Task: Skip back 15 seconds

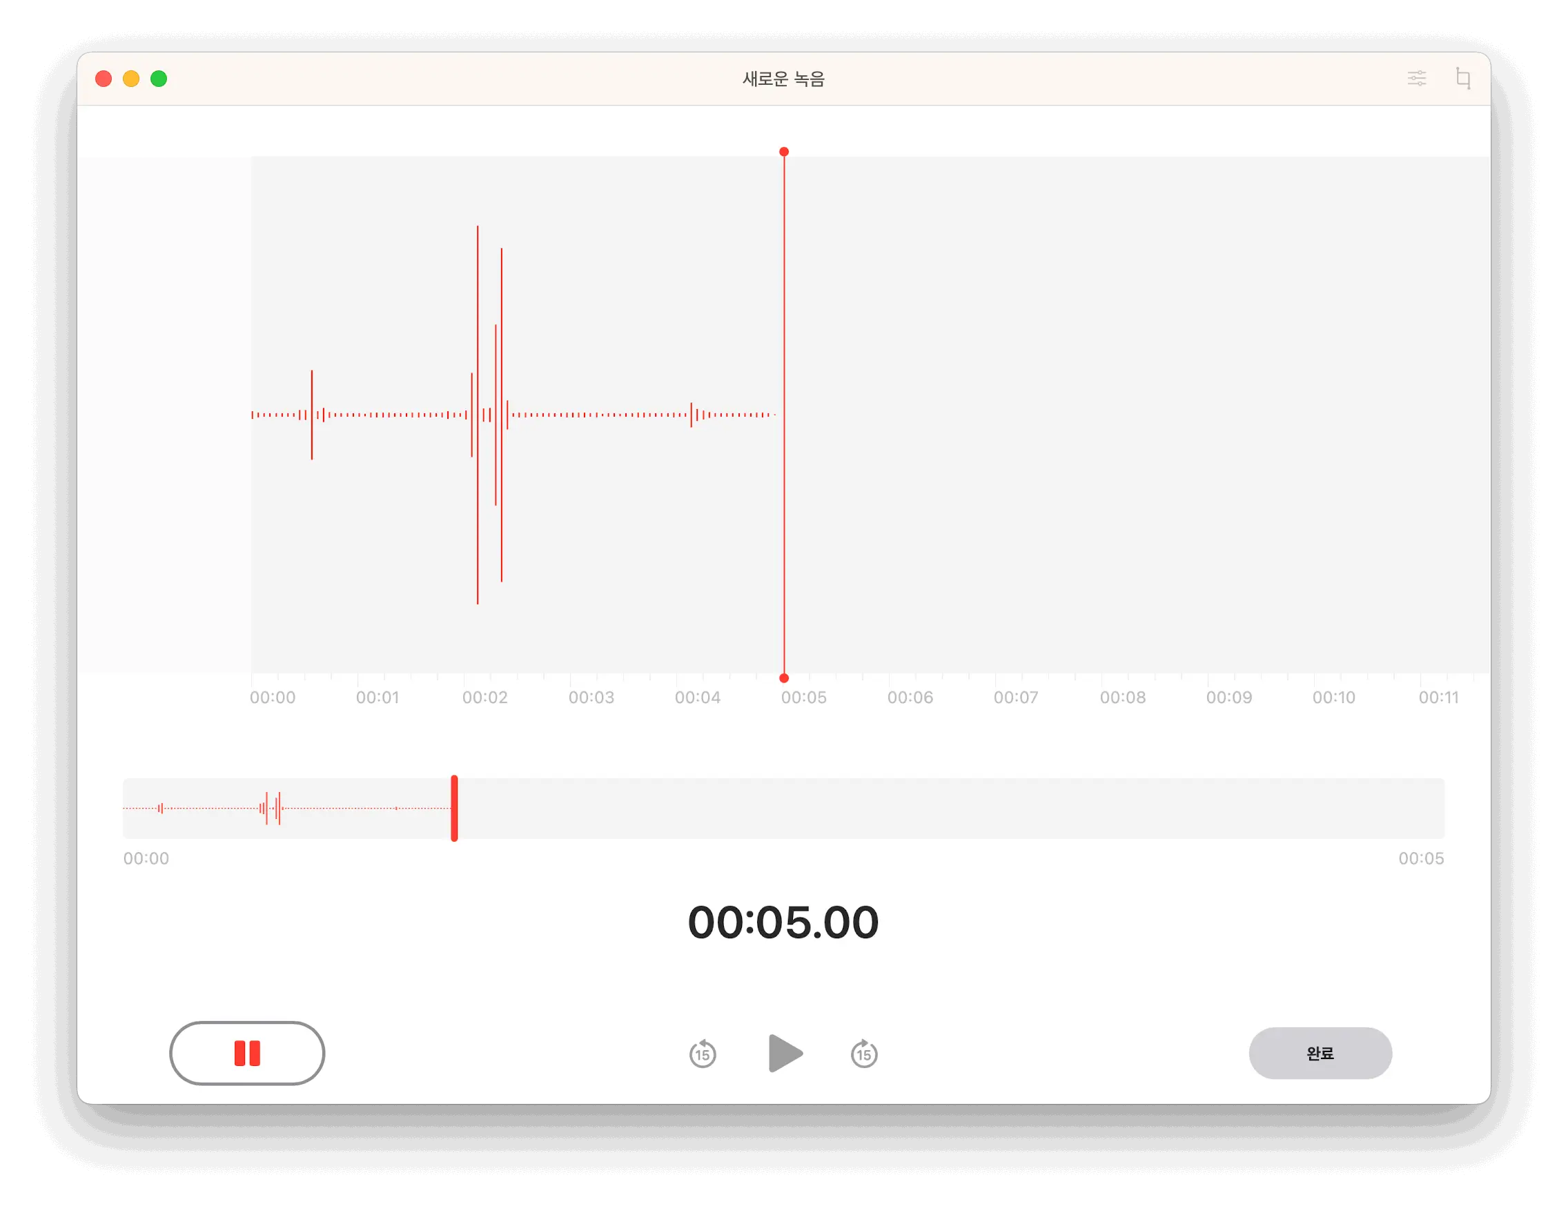Action: point(702,1054)
